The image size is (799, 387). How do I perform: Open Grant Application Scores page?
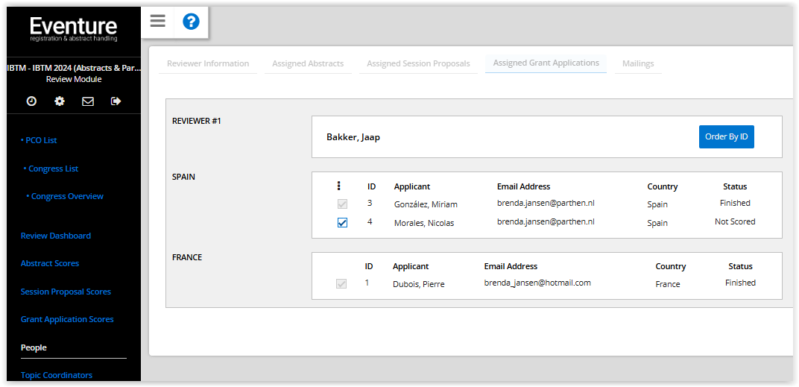click(67, 319)
